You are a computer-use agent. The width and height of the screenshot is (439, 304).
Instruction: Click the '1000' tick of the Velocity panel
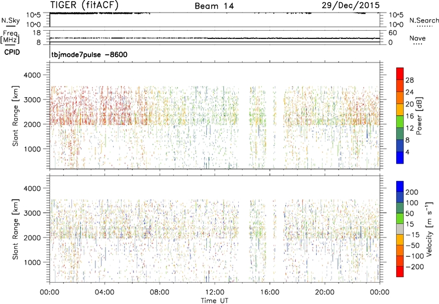pos(32,263)
